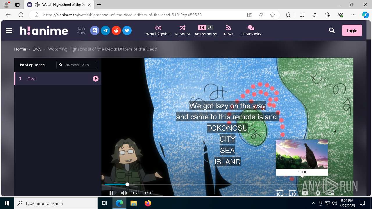The image size is (372, 209).
Task: Click the taskbar search box
Action: (x=56, y=203)
